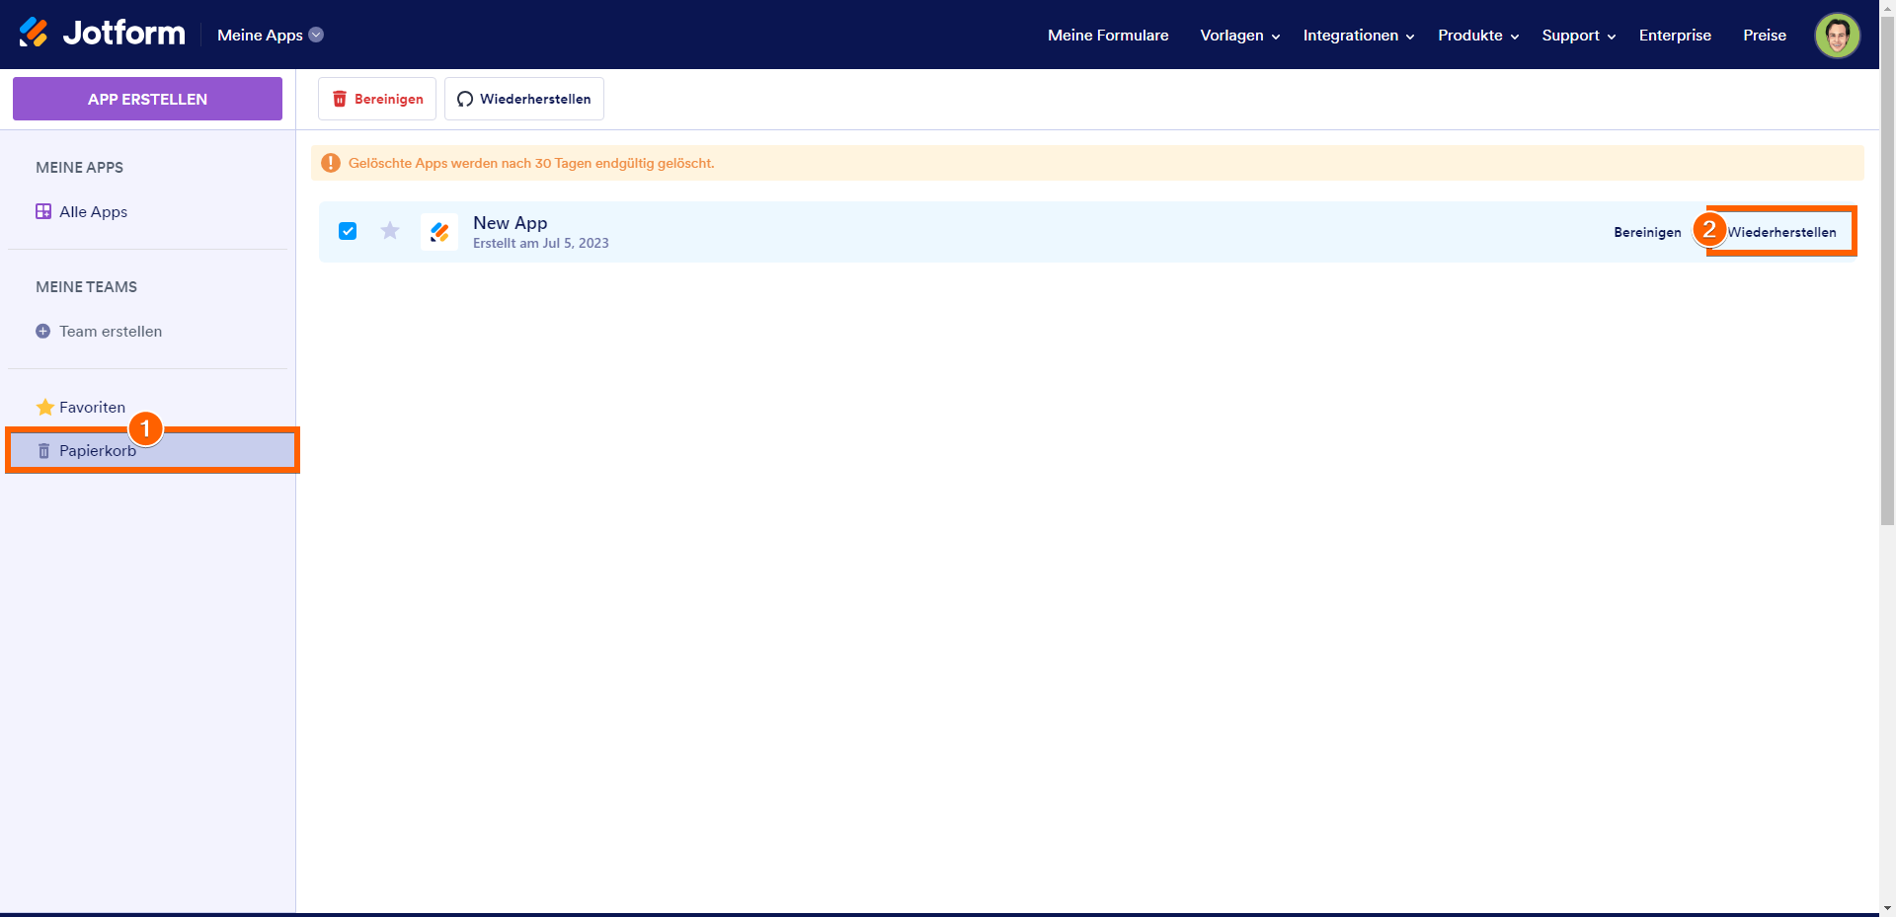This screenshot has height=917, width=1896.
Task: Click the warning icon in the notice bar
Action: (331, 163)
